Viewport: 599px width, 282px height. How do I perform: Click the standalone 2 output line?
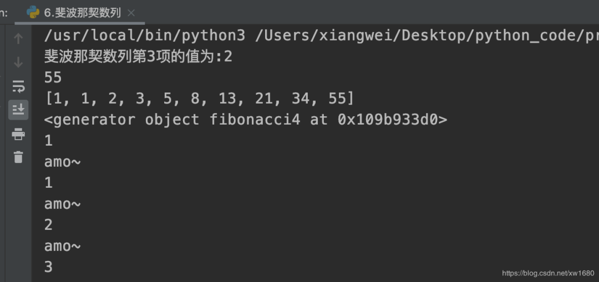pos(48,225)
